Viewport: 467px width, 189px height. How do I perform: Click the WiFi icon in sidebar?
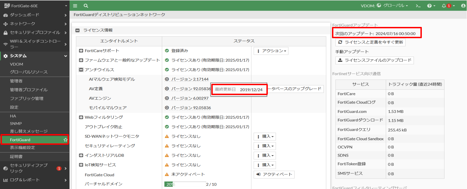6,44
